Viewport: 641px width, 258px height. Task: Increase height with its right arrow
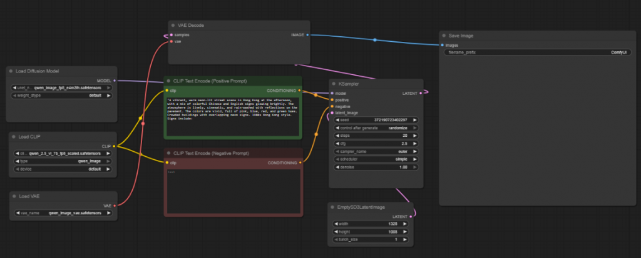(x=405, y=232)
